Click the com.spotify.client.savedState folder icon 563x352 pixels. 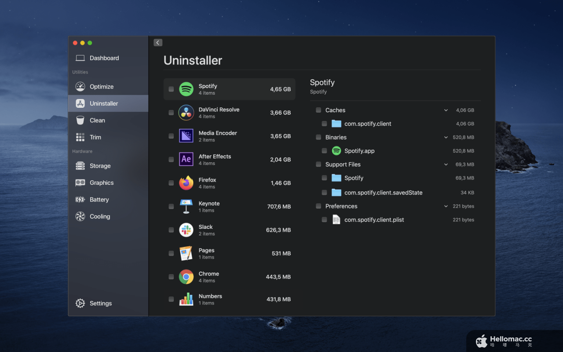(x=336, y=192)
